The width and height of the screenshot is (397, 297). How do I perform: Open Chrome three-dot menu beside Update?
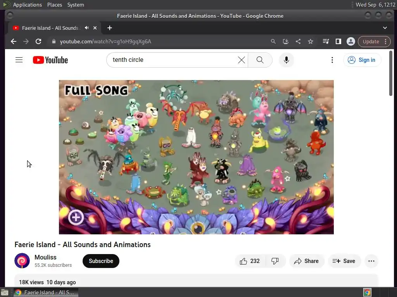[386, 41]
